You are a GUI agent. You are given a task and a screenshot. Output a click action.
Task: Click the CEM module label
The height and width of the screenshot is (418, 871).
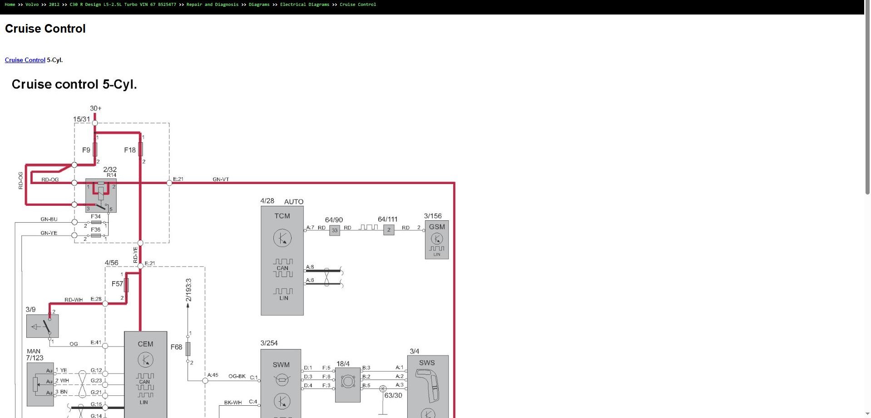point(145,344)
